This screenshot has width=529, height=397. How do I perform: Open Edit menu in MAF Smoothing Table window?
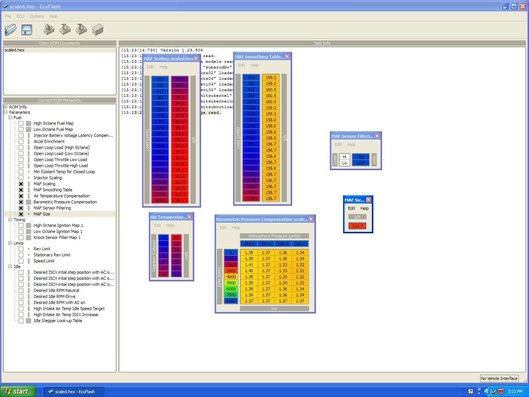[241, 65]
